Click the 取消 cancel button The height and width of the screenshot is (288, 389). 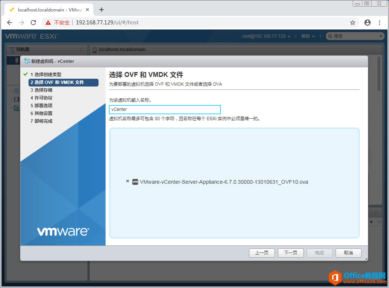pyautogui.click(x=348, y=253)
